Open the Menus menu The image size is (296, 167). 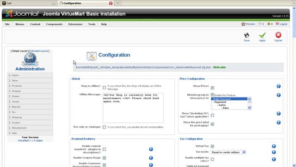19,24
